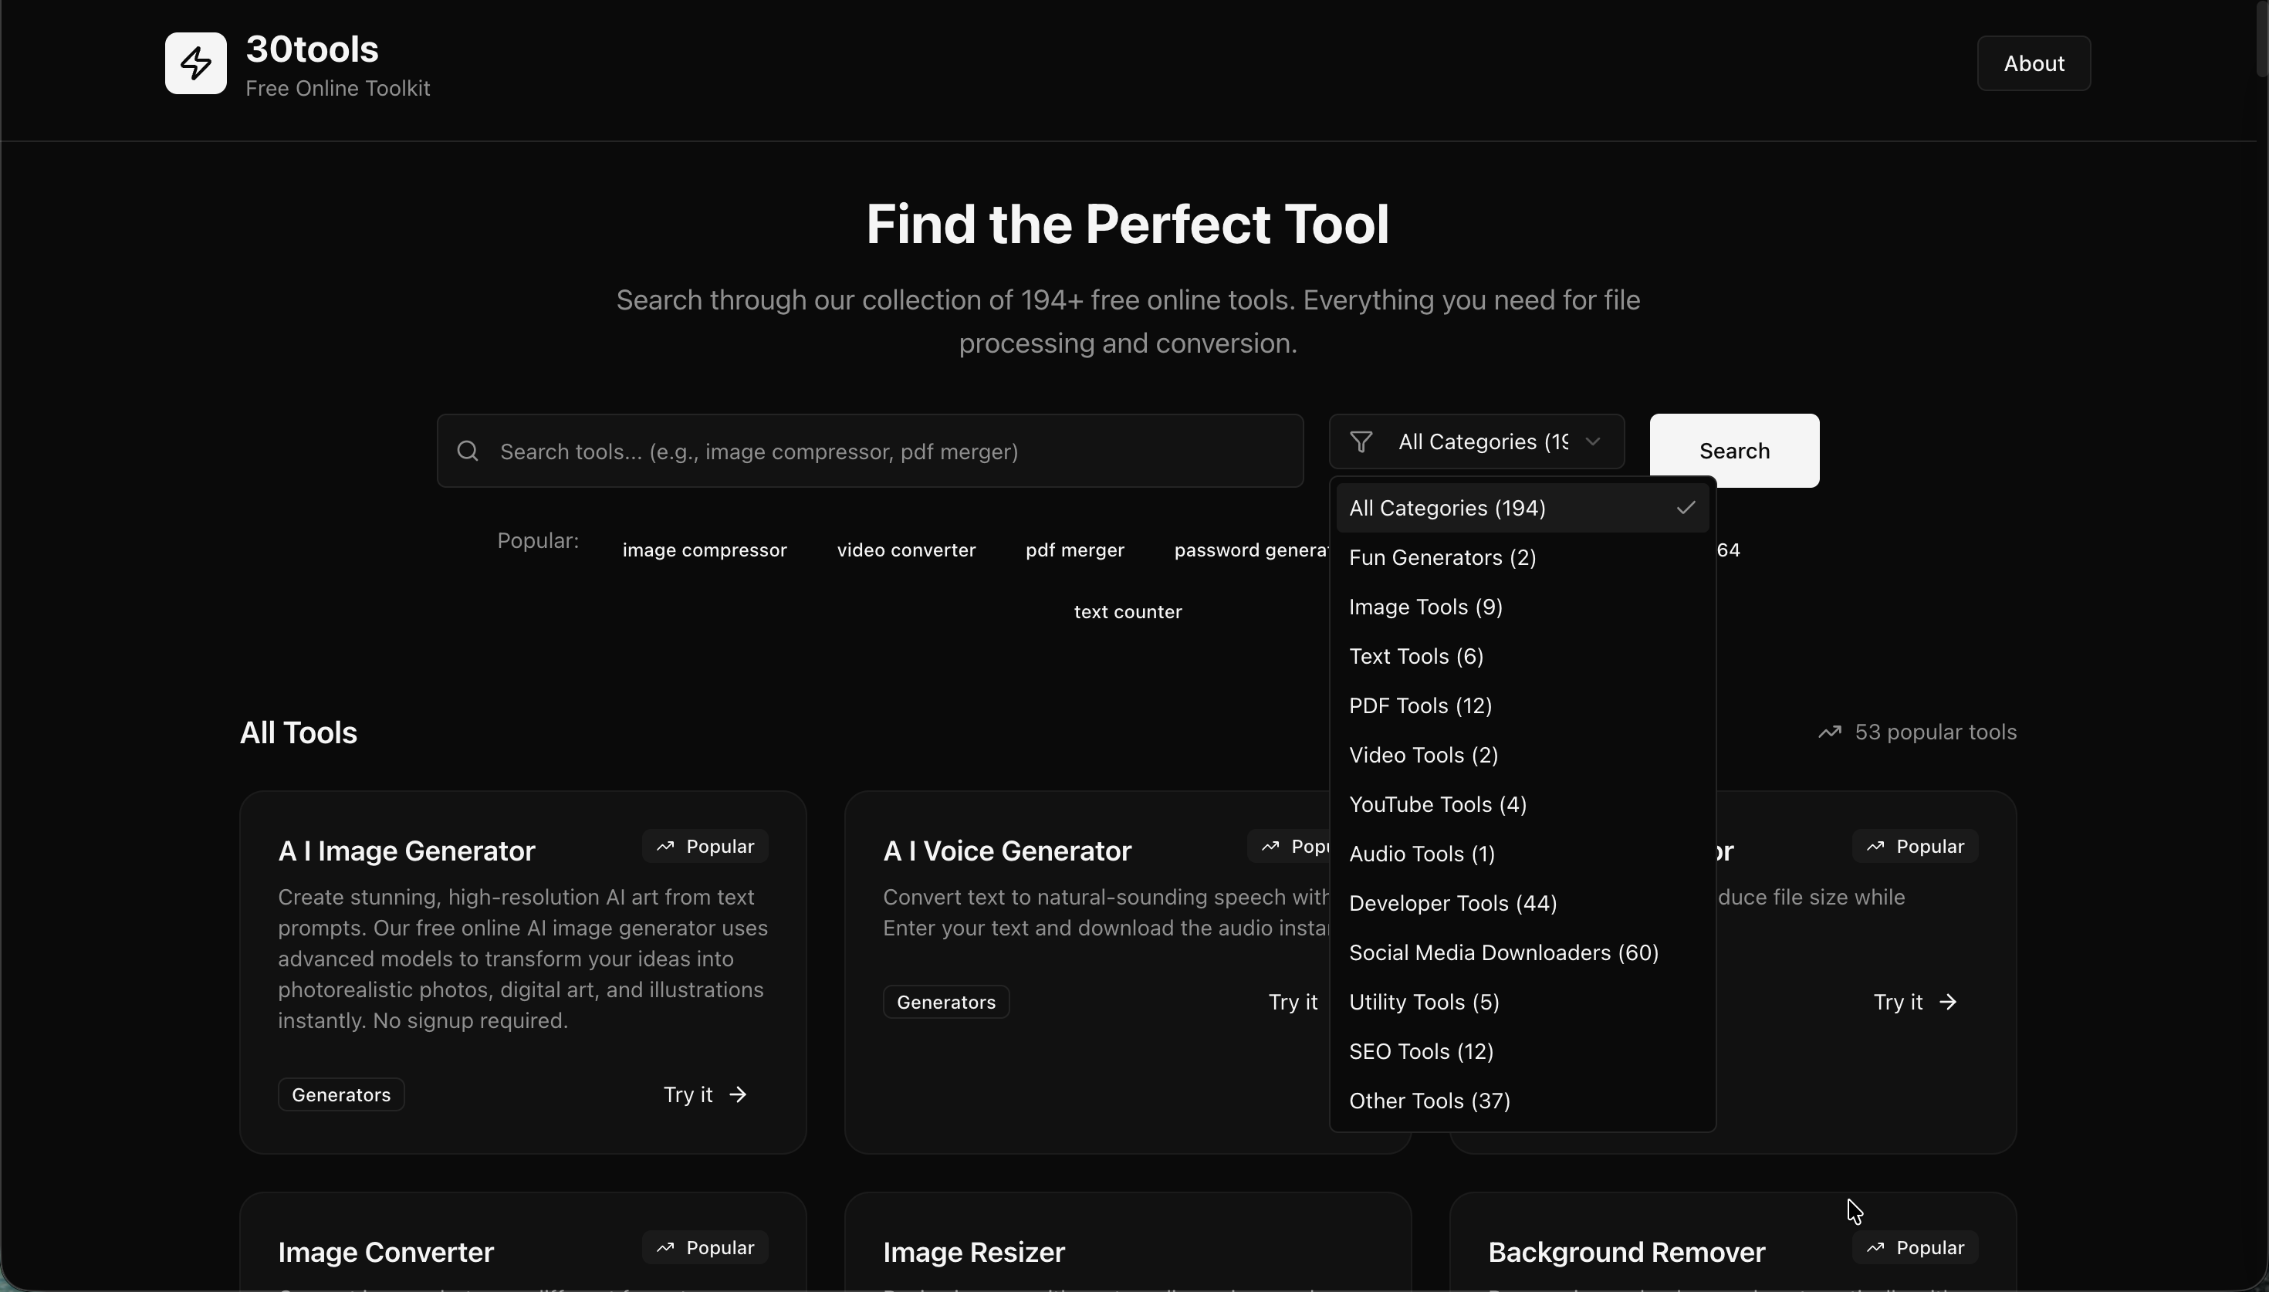Choose PDF Tools (12) from the category list
Image resolution: width=2269 pixels, height=1292 pixels.
[x=1419, y=705]
